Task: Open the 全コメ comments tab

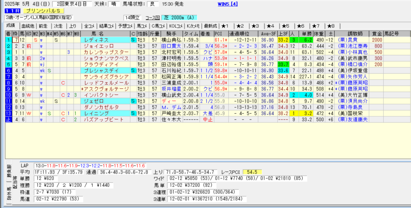Action: 89,26
